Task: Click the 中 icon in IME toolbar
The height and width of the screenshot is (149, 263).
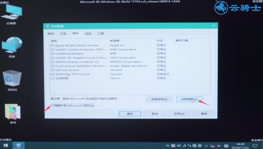Action: tap(179, 146)
